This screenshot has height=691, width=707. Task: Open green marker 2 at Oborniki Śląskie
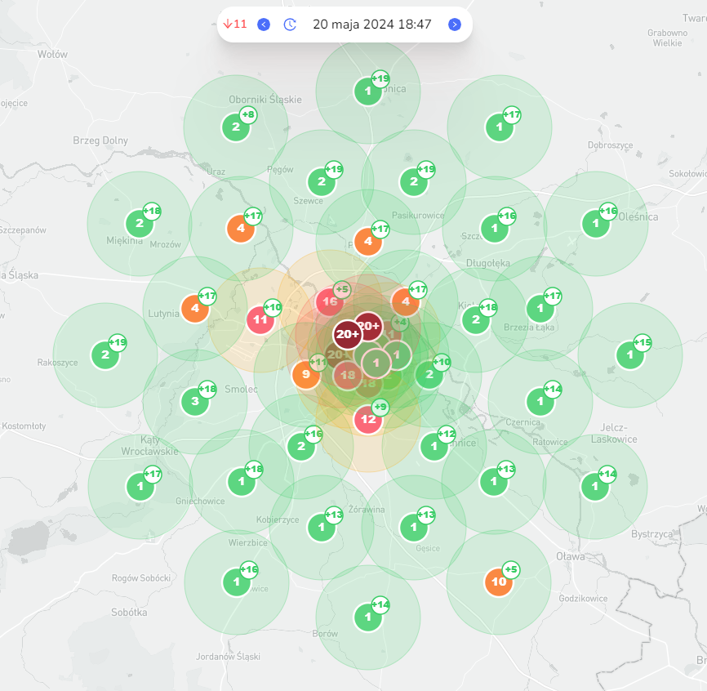coord(235,127)
